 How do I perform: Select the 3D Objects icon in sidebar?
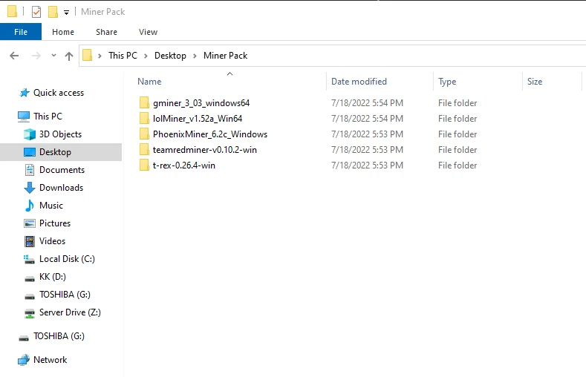[30, 134]
